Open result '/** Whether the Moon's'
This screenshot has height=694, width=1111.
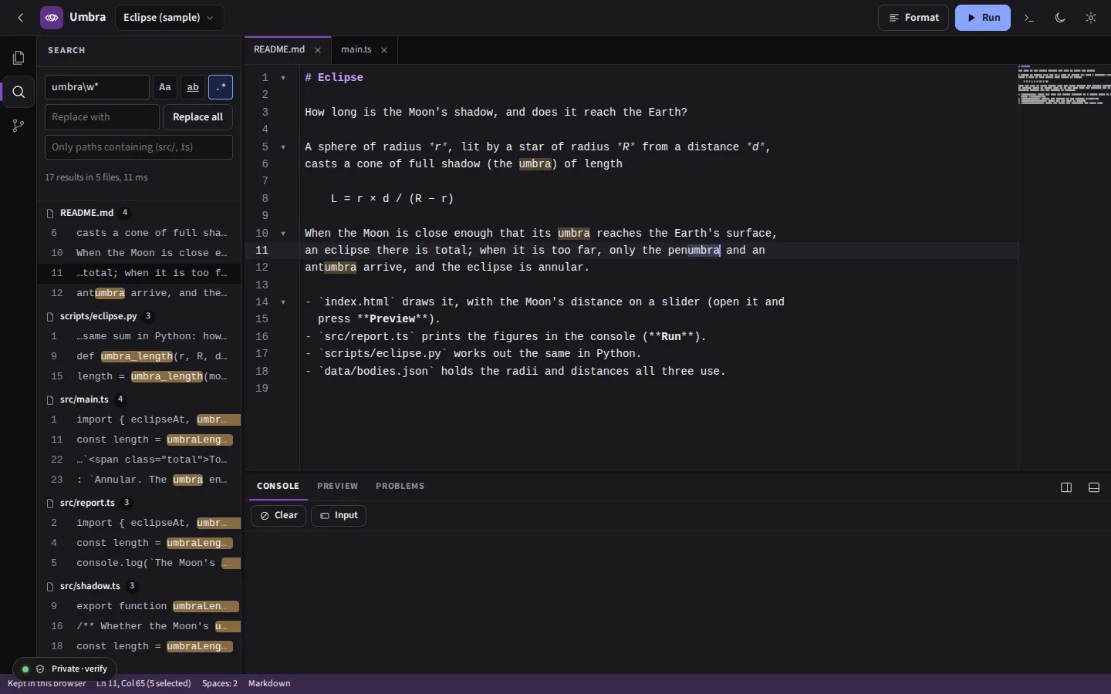[x=139, y=626]
